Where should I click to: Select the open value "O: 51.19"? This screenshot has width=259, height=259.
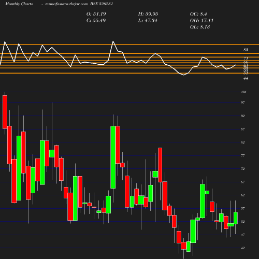(96, 14)
